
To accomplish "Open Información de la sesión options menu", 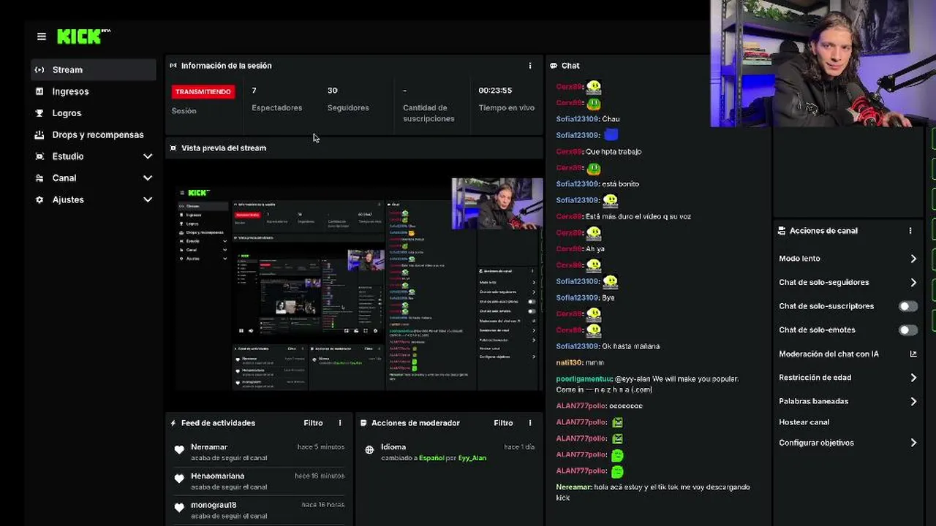I will point(530,66).
